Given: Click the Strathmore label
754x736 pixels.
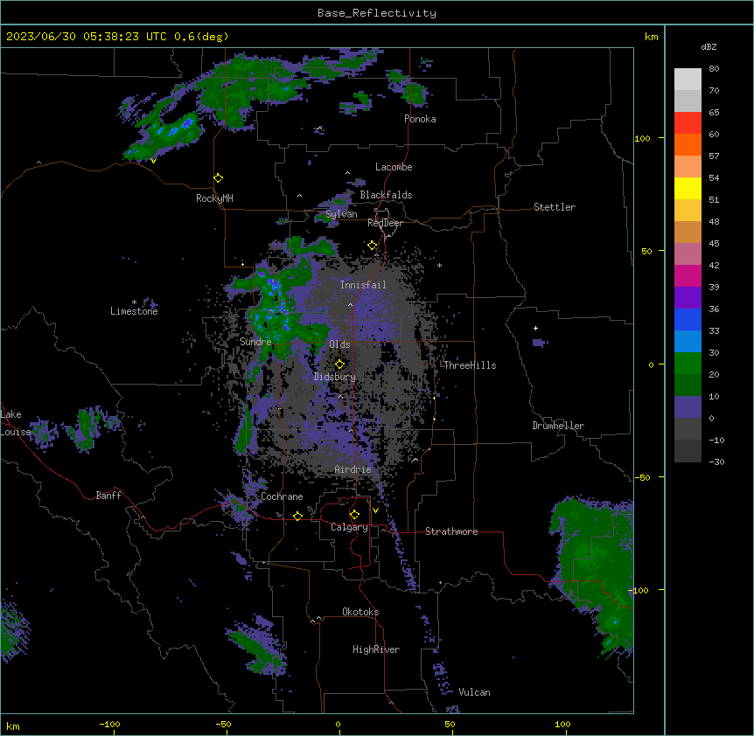Looking at the screenshot, I should pyautogui.click(x=451, y=531).
